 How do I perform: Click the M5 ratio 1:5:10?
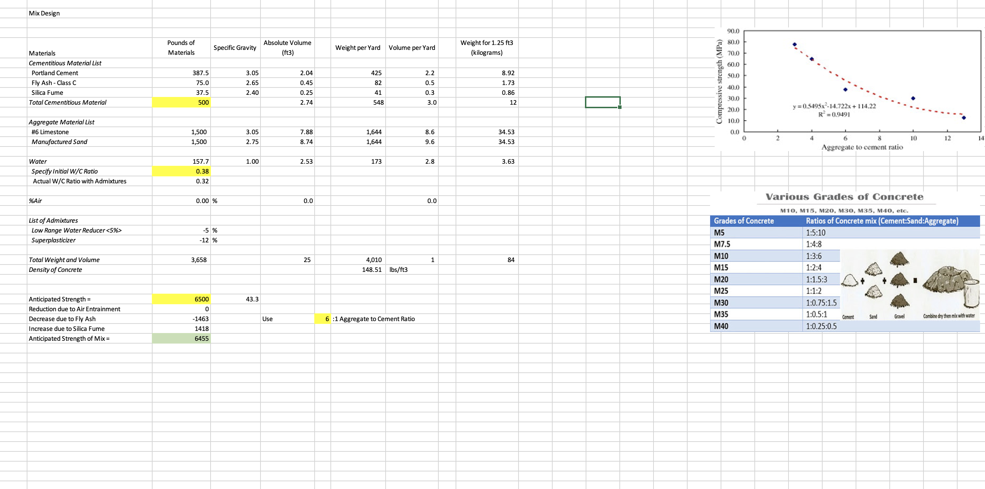point(816,232)
